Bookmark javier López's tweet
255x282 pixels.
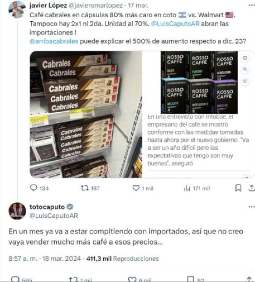tap(238, 188)
